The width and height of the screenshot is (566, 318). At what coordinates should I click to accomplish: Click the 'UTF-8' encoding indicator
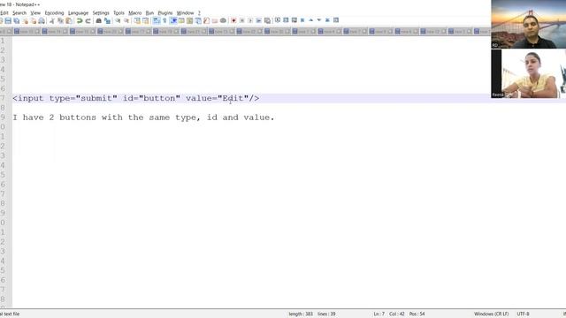(x=523, y=314)
